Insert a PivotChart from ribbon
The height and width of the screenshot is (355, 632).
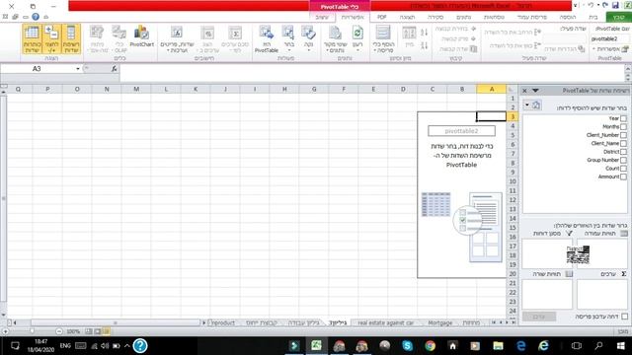coord(141,36)
